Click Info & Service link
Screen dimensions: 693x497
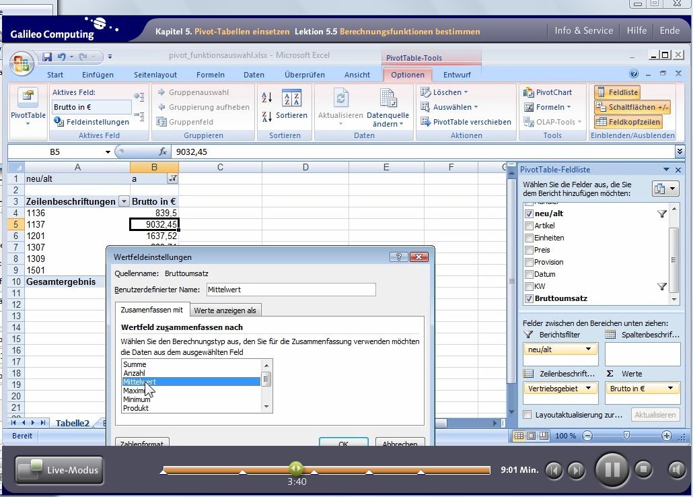tap(583, 30)
